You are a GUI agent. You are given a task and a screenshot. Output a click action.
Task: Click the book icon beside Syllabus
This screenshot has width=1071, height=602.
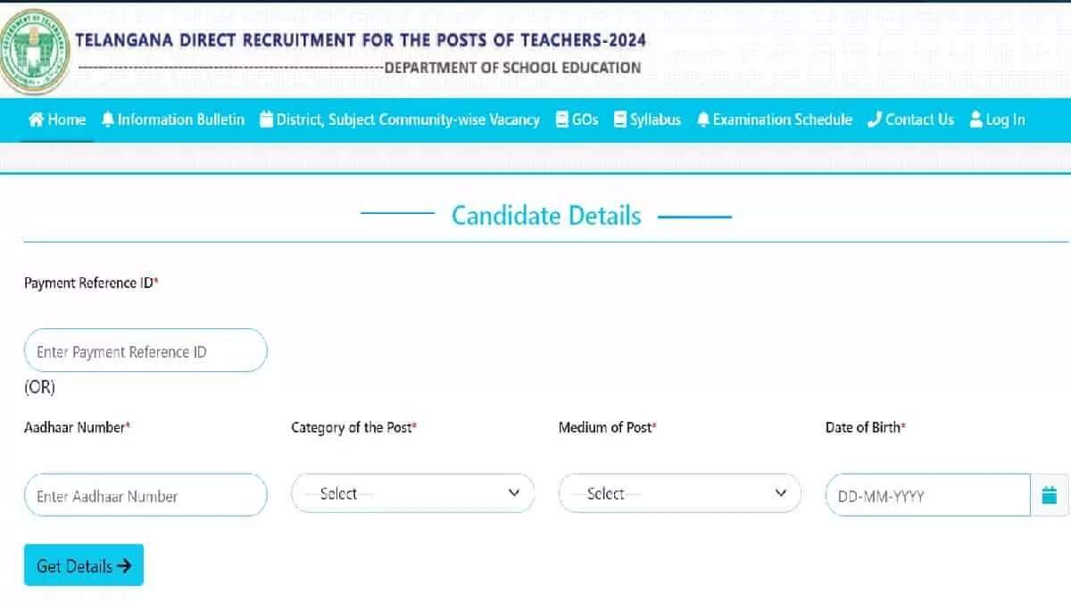click(x=620, y=120)
